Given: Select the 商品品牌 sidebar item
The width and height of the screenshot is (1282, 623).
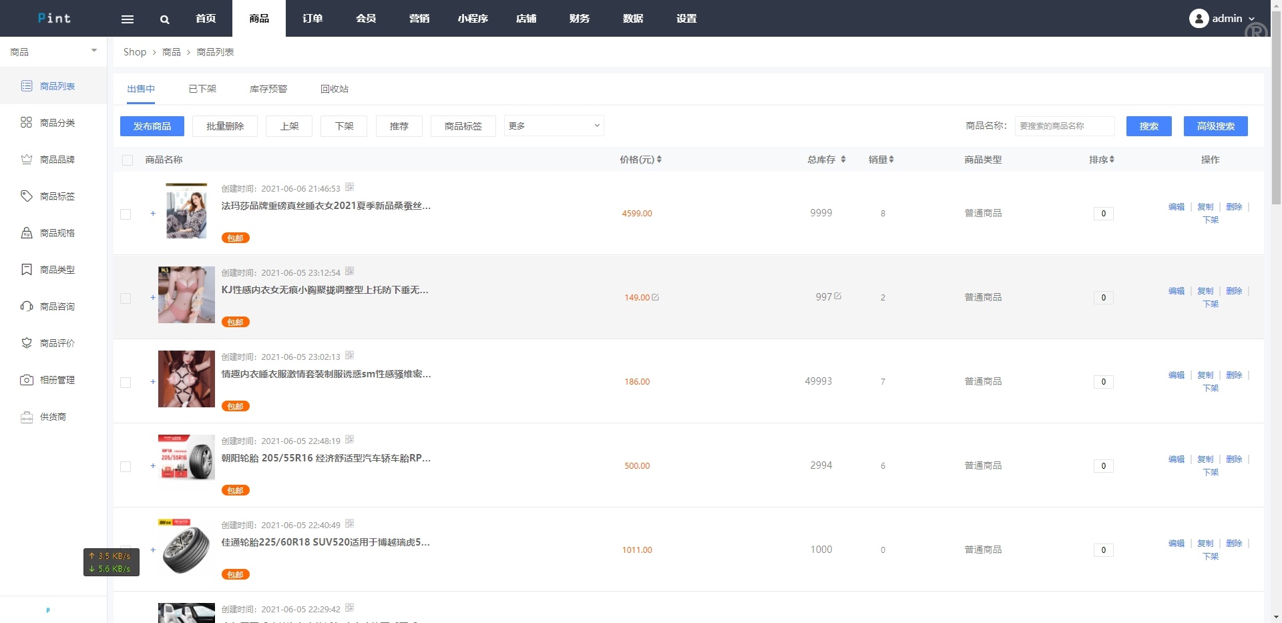Looking at the screenshot, I should click(55, 159).
